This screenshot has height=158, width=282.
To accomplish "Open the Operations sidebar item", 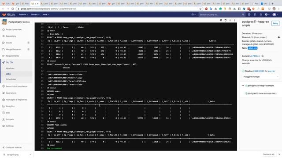I will [11, 93].
